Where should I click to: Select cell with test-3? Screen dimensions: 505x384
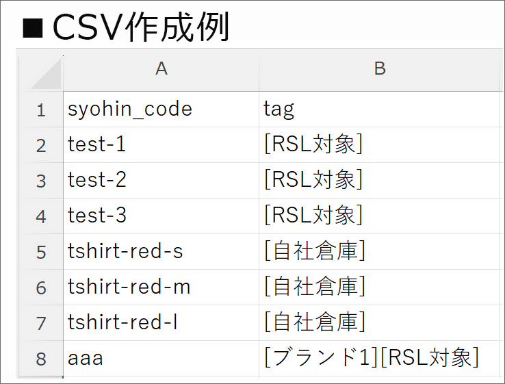pyautogui.click(x=161, y=216)
